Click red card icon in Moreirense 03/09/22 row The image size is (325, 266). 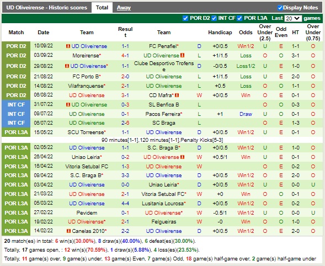pyautogui.click(x=183, y=55)
